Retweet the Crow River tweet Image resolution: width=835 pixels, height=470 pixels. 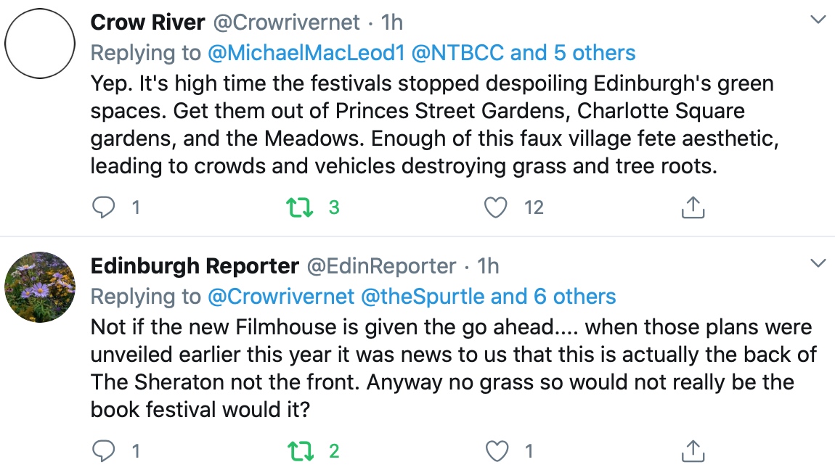pyautogui.click(x=296, y=208)
